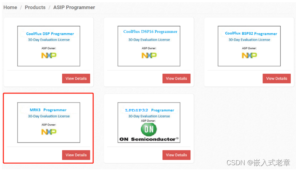Image resolution: width=296 pixels, height=170 pixels.
Task: Click 'ASIP Owner:' label on MRK3 card
Action: (49, 125)
